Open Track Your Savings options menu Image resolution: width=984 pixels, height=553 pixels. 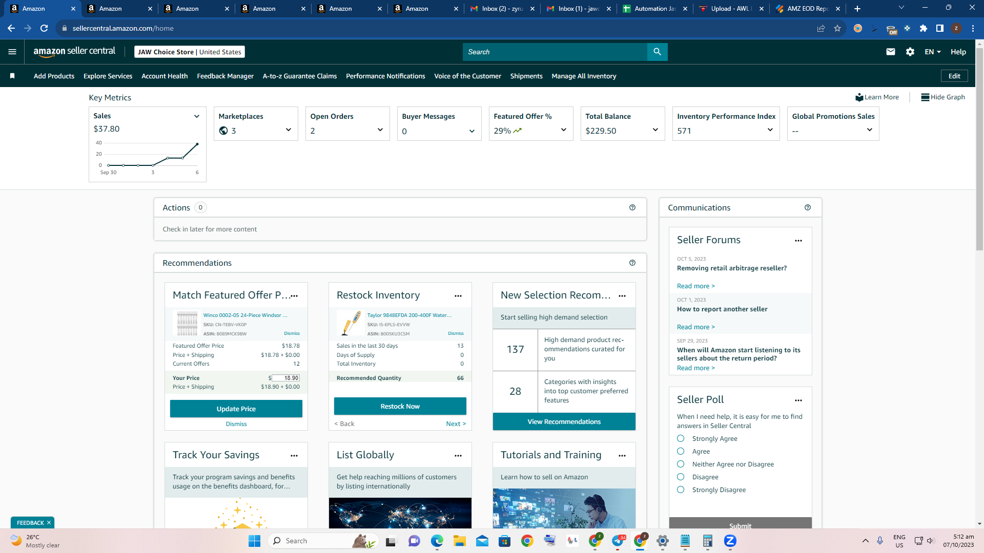pos(294,456)
